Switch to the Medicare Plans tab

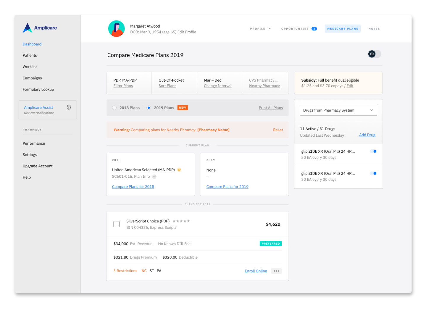pos(343,29)
